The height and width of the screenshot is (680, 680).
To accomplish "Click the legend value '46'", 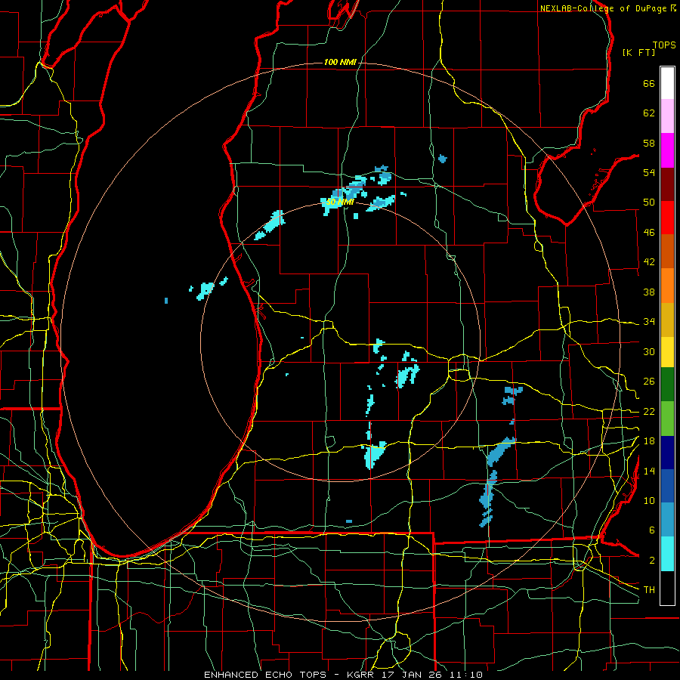I will [649, 233].
